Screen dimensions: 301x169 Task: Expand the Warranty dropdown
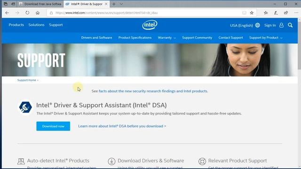pos(166,38)
